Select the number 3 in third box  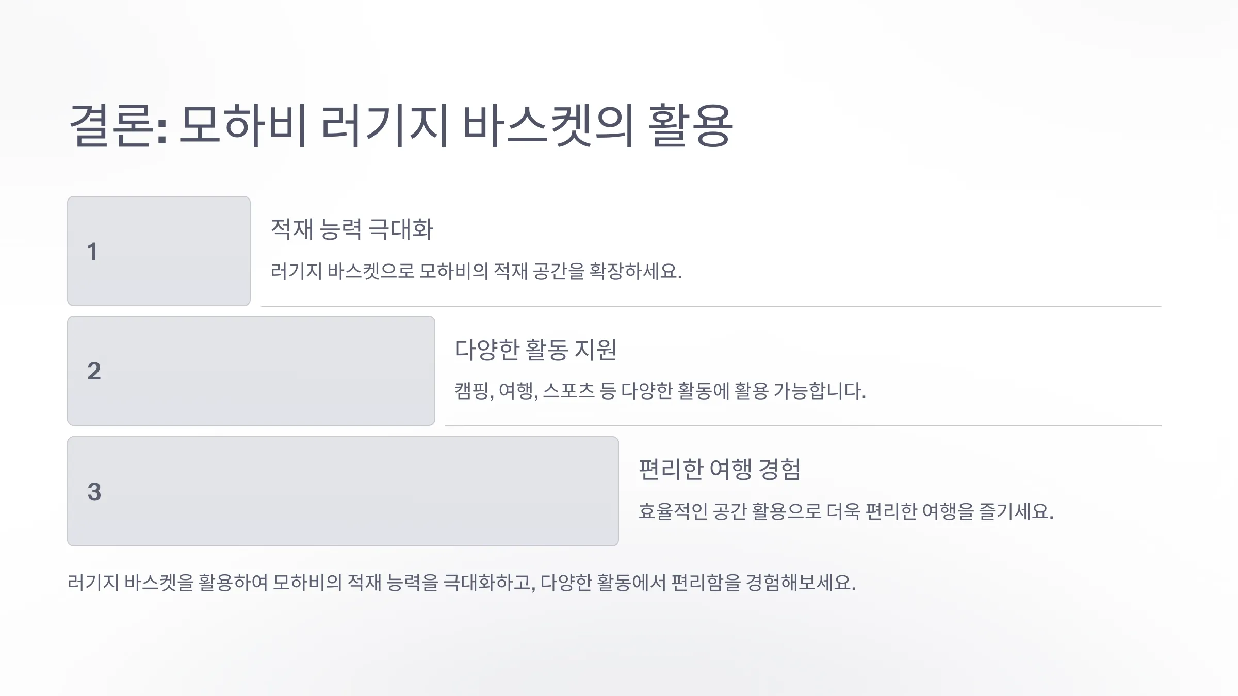coord(94,491)
